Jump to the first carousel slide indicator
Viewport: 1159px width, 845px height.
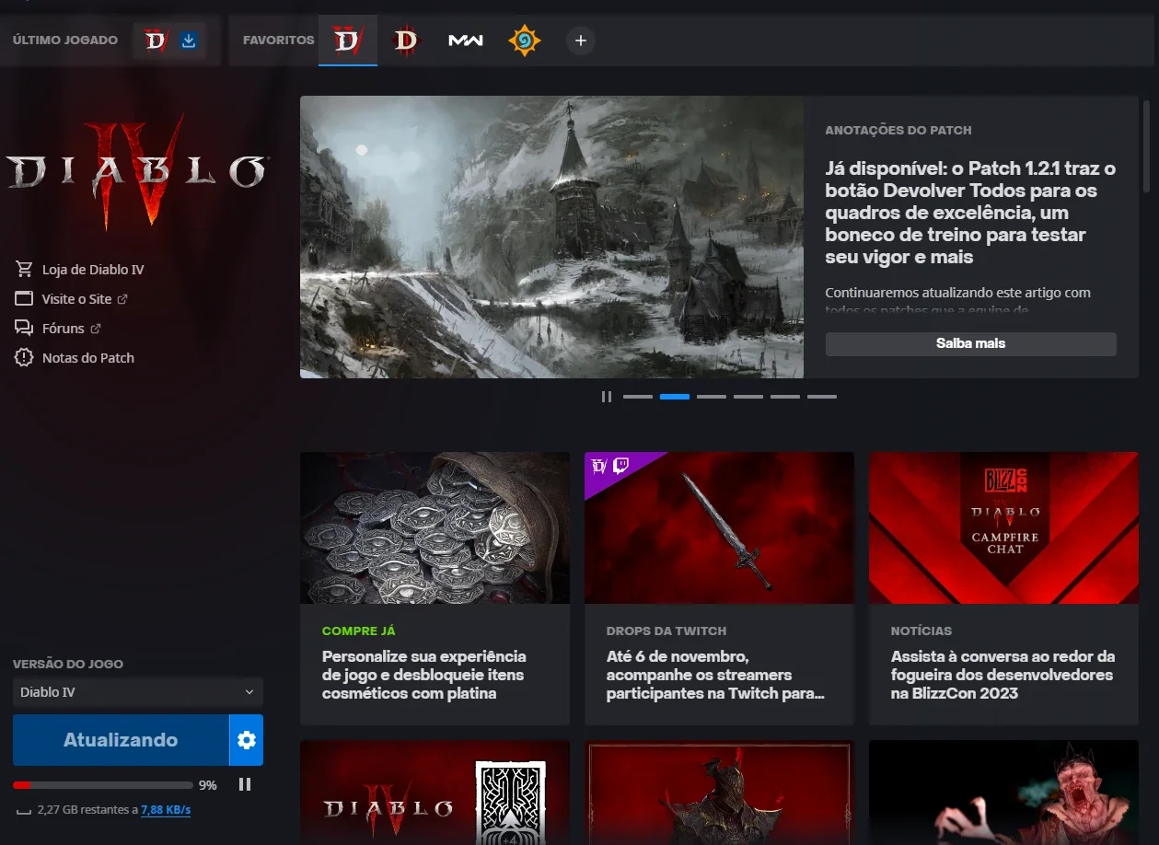point(638,397)
